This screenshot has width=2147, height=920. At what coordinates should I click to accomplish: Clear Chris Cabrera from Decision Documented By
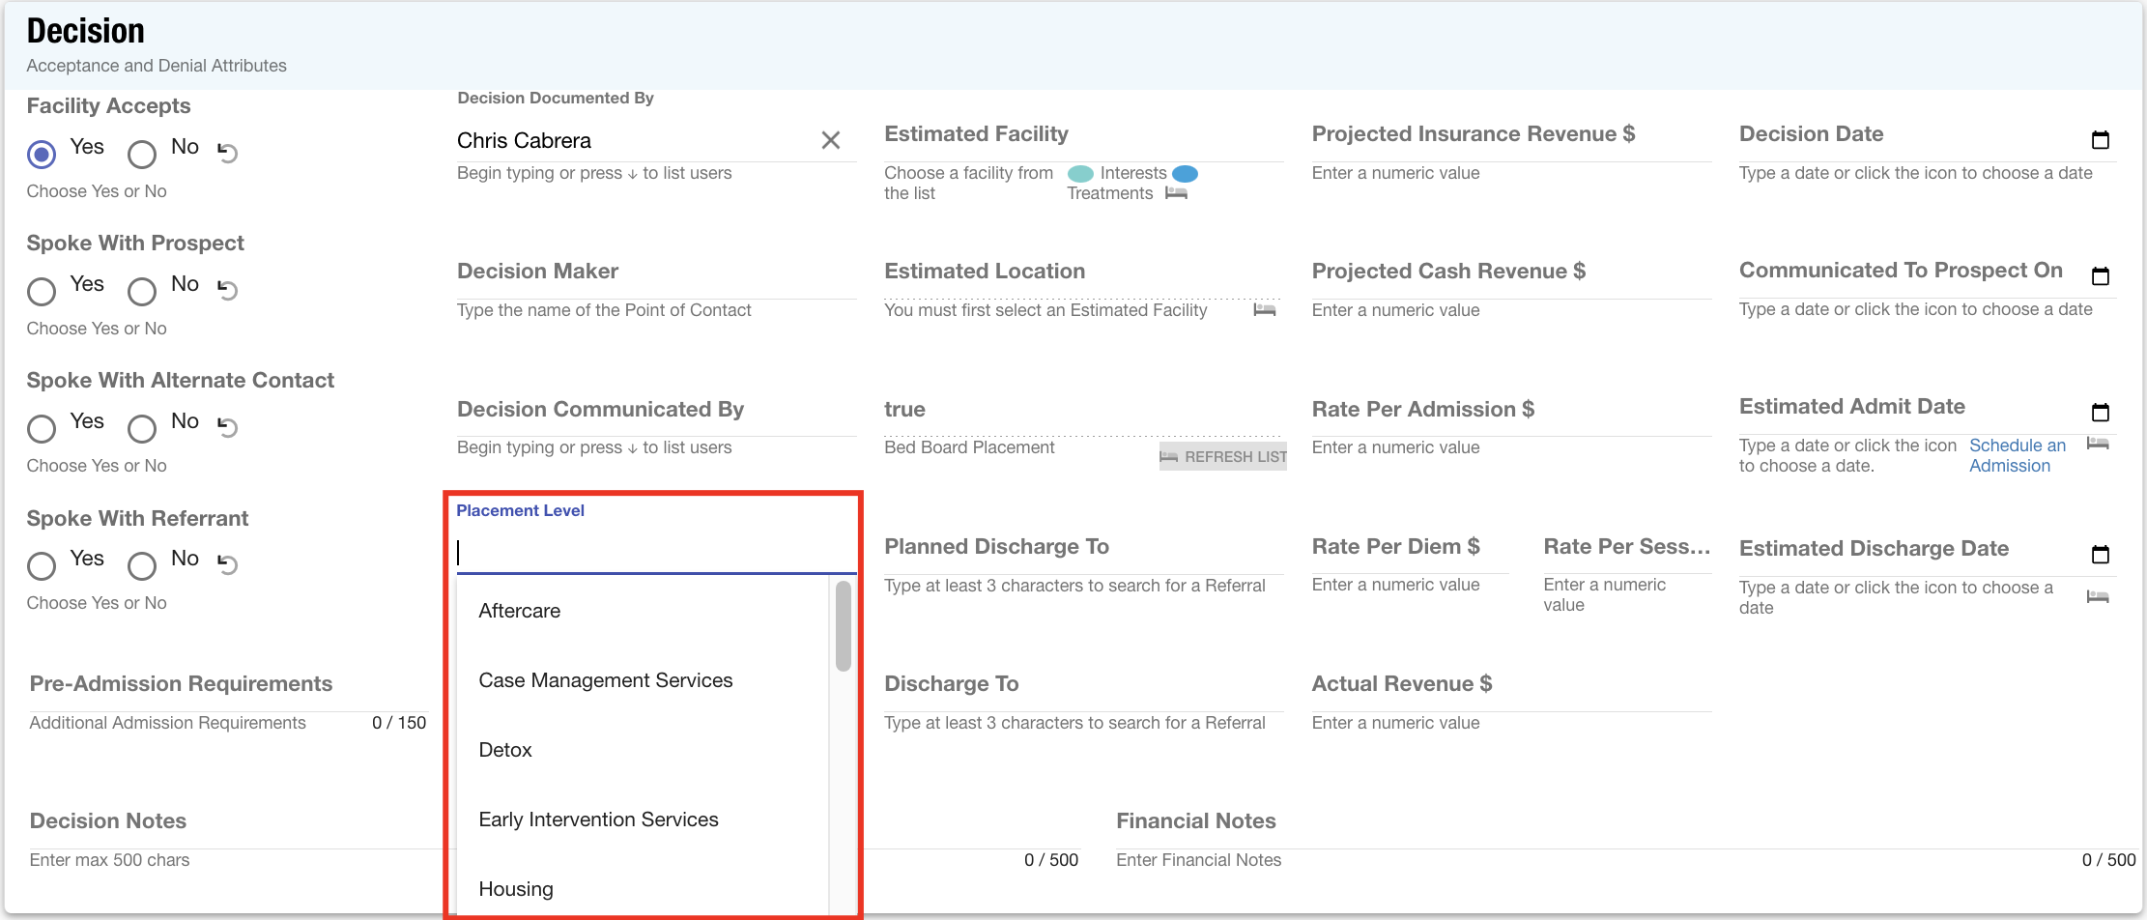pos(830,141)
